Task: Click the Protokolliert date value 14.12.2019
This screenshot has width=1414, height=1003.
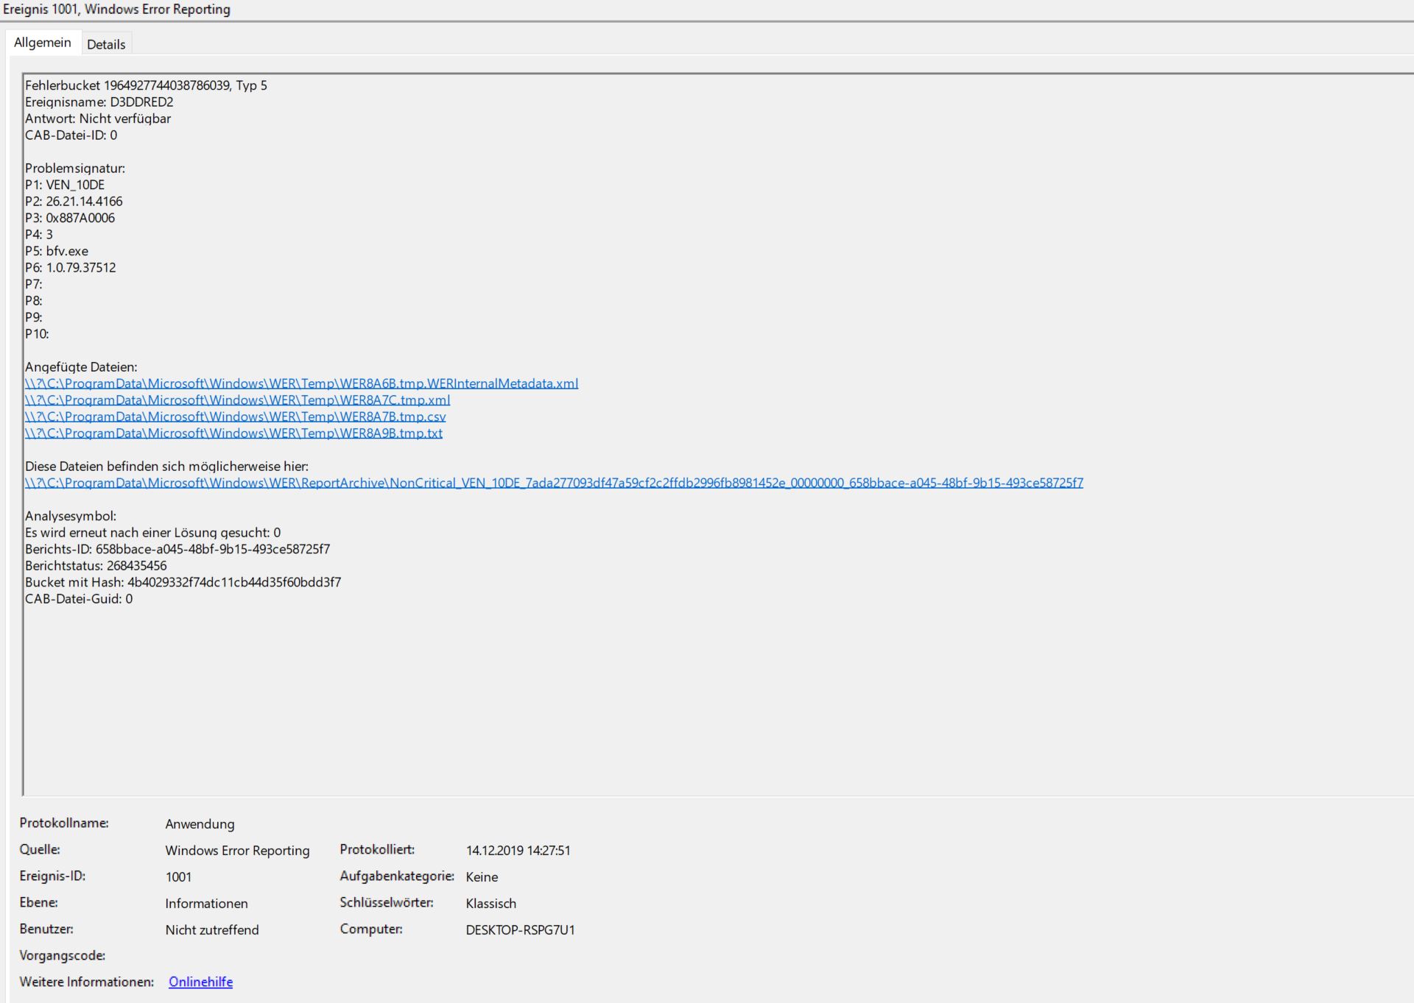Action: pos(518,850)
